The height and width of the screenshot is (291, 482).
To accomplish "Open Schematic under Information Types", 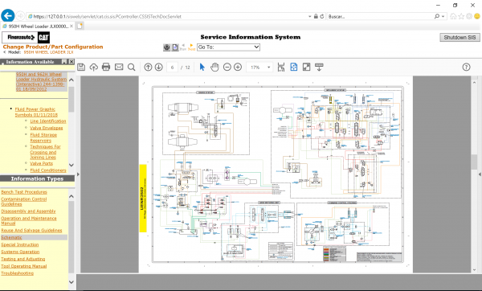I will (x=12, y=237).
